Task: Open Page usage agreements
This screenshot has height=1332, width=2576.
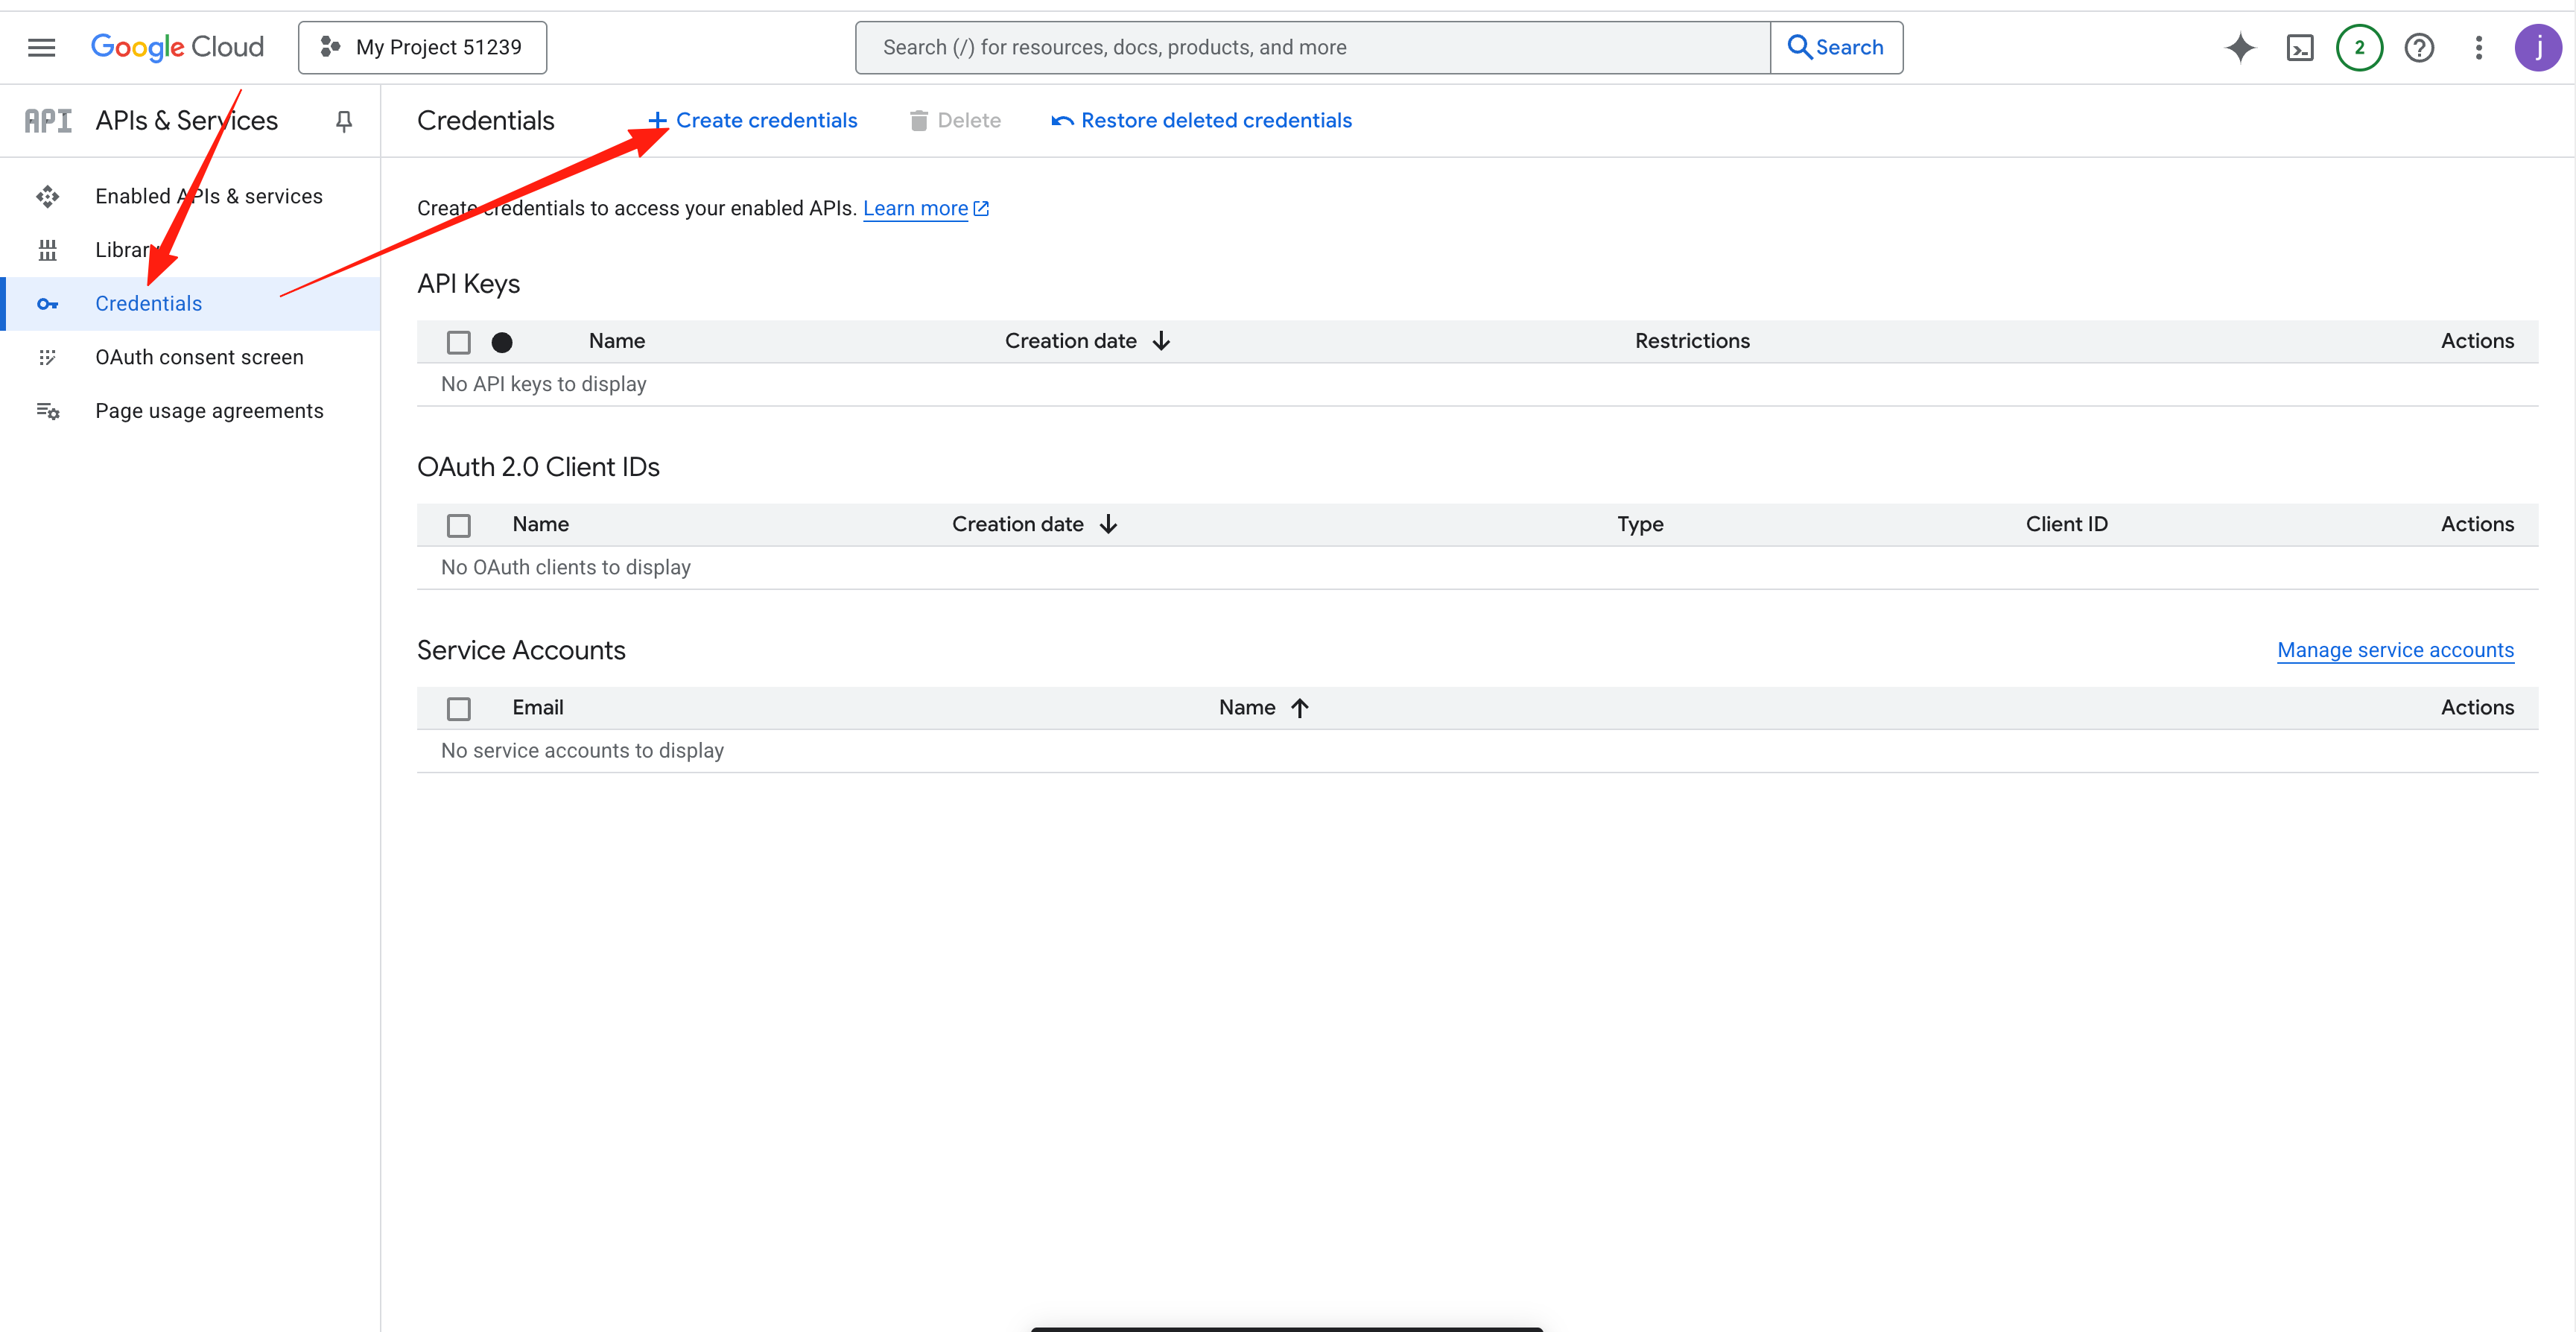Action: tap(209, 411)
